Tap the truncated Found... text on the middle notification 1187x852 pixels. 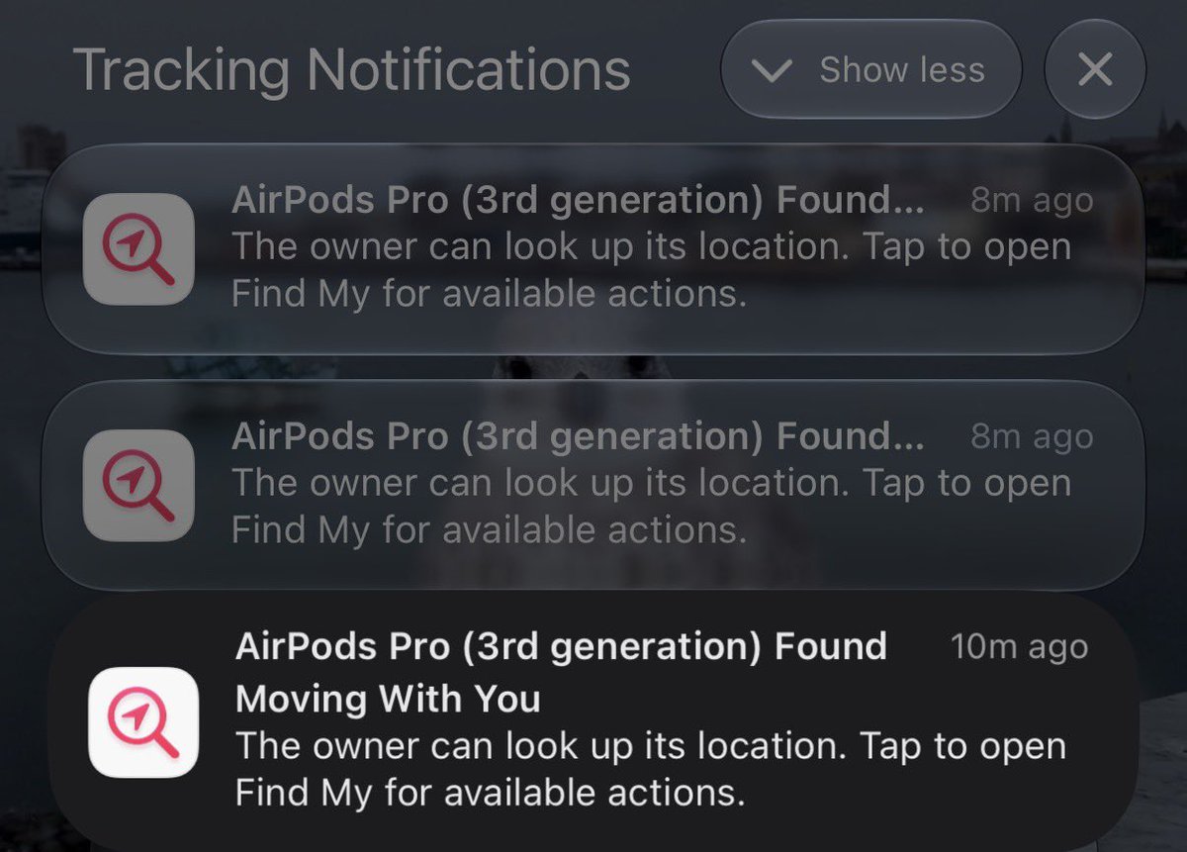851,437
